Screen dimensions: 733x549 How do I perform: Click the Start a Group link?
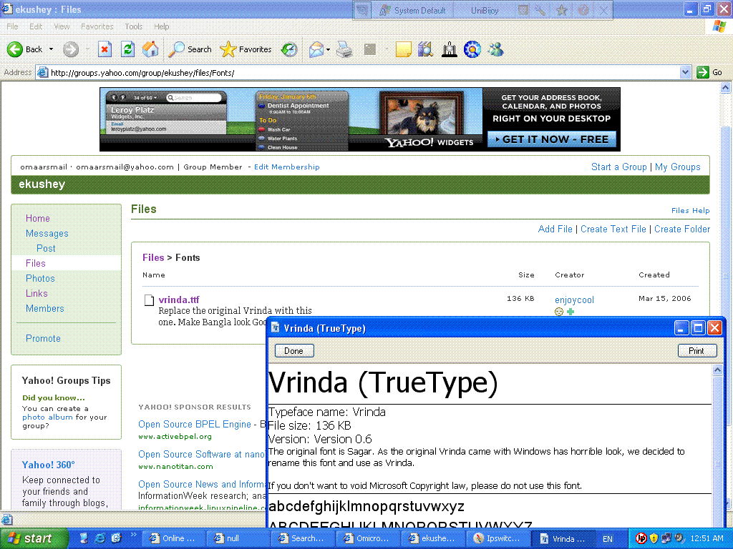coord(619,167)
